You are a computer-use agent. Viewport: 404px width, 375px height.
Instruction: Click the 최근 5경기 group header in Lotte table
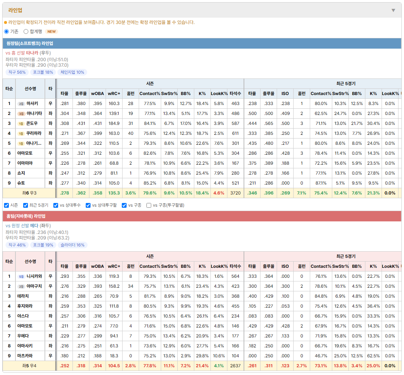[x=346, y=256]
